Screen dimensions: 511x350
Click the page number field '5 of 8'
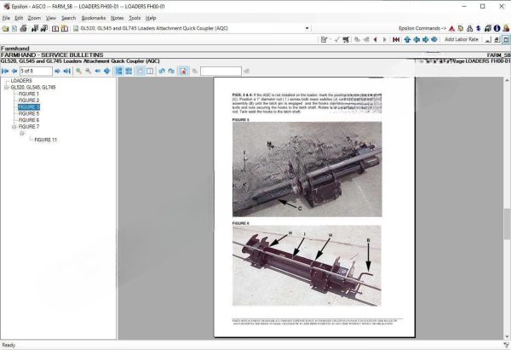(36, 71)
